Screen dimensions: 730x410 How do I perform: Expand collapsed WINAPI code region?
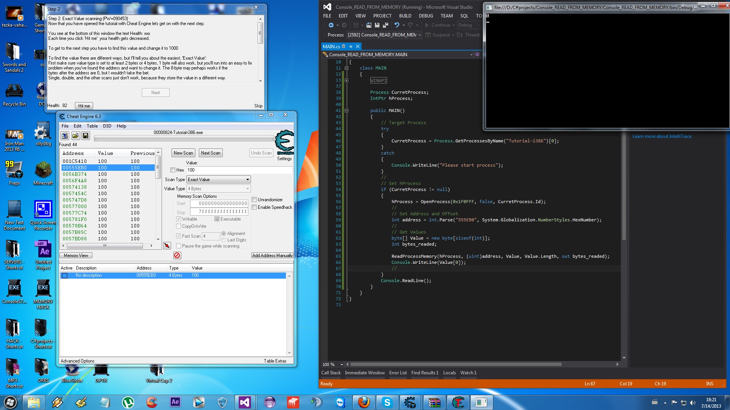[346, 80]
